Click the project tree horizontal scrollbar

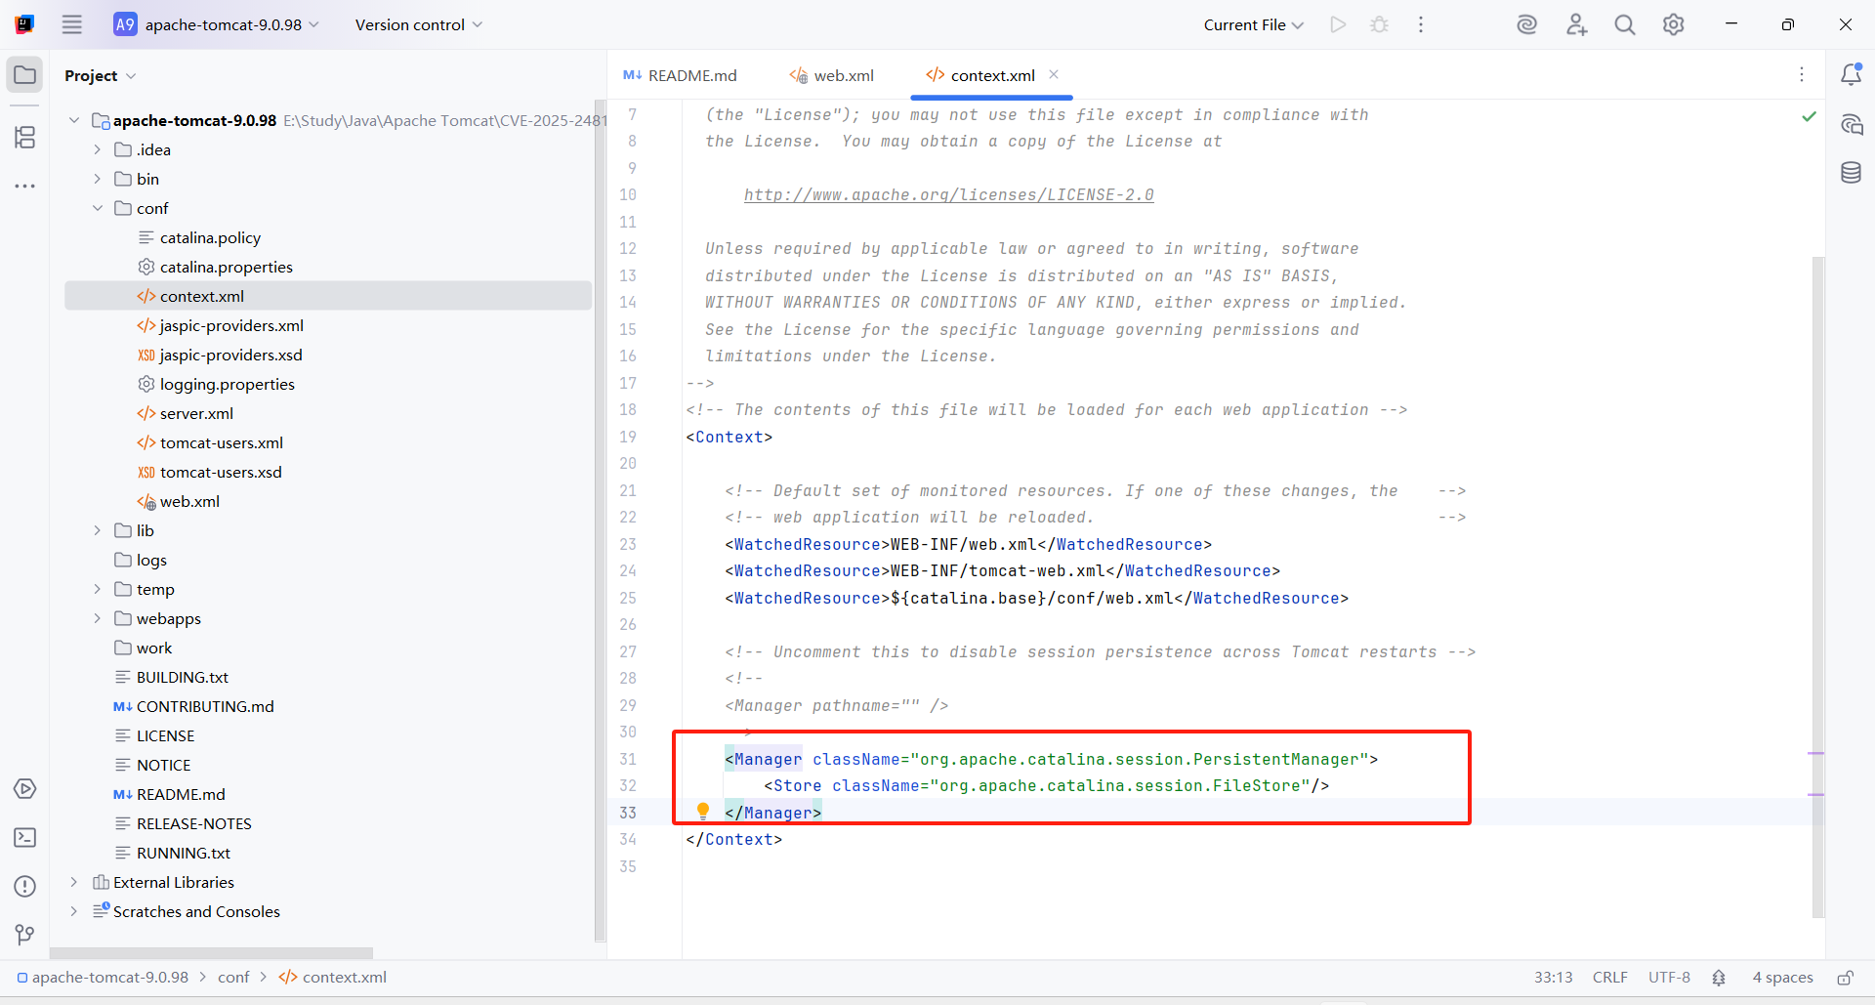[x=211, y=952]
